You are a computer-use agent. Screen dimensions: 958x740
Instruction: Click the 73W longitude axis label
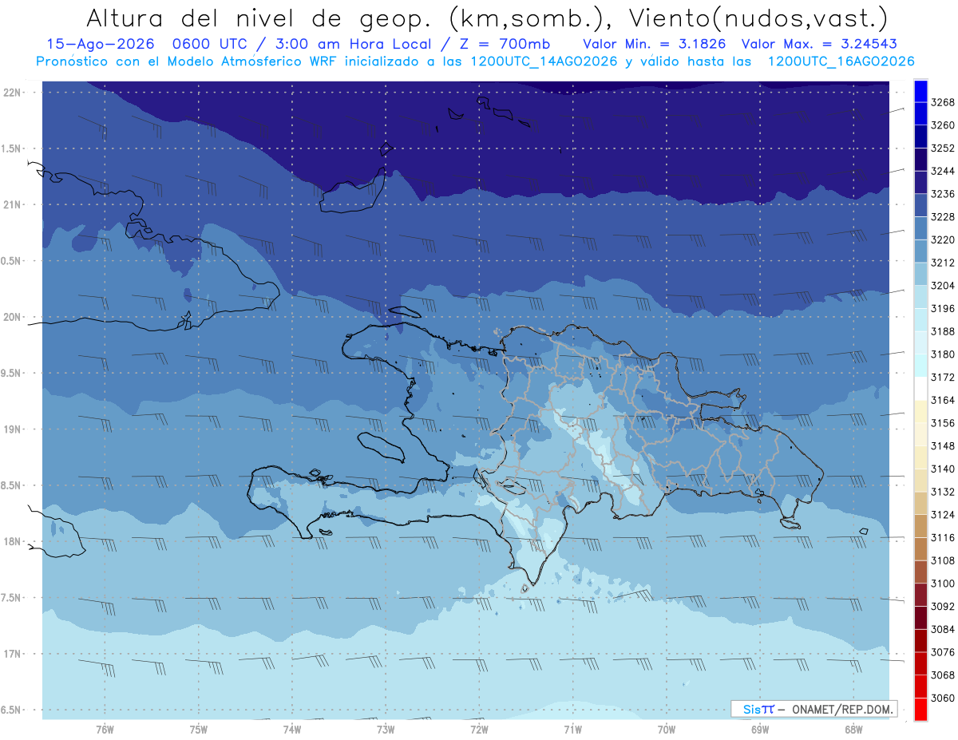[x=386, y=730]
